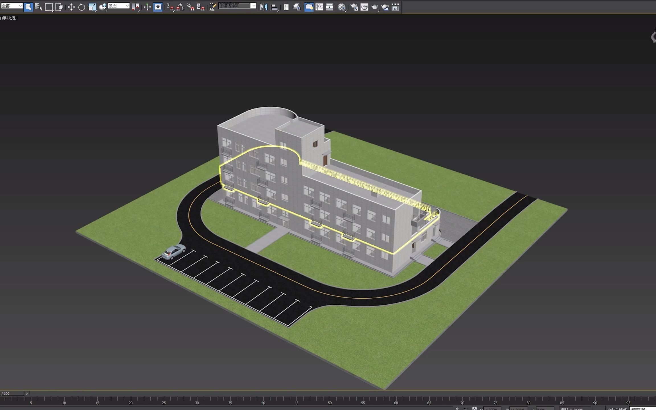The image size is (656, 410).
Task: Open the Mirror tool
Action: pyautogui.click(x=264, y=7)
